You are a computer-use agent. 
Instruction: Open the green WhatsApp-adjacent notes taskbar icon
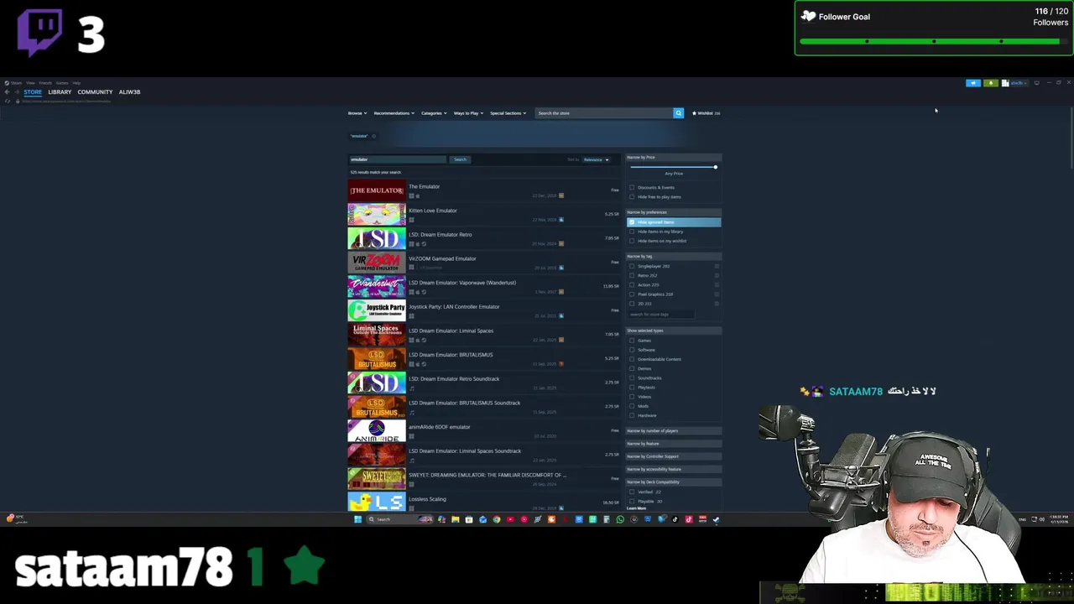[592, 519]
